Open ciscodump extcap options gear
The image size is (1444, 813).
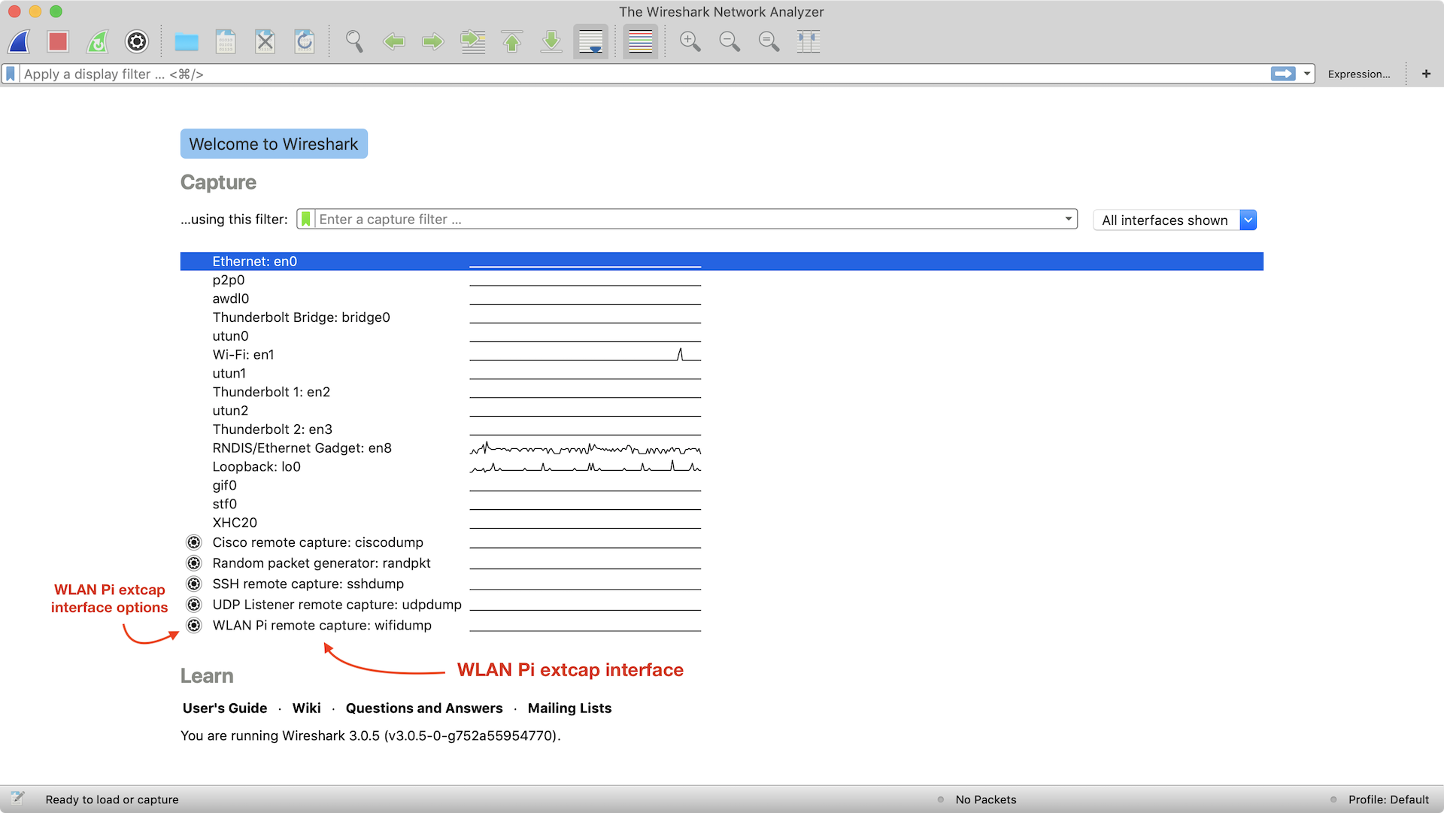[x=194, y=542]
